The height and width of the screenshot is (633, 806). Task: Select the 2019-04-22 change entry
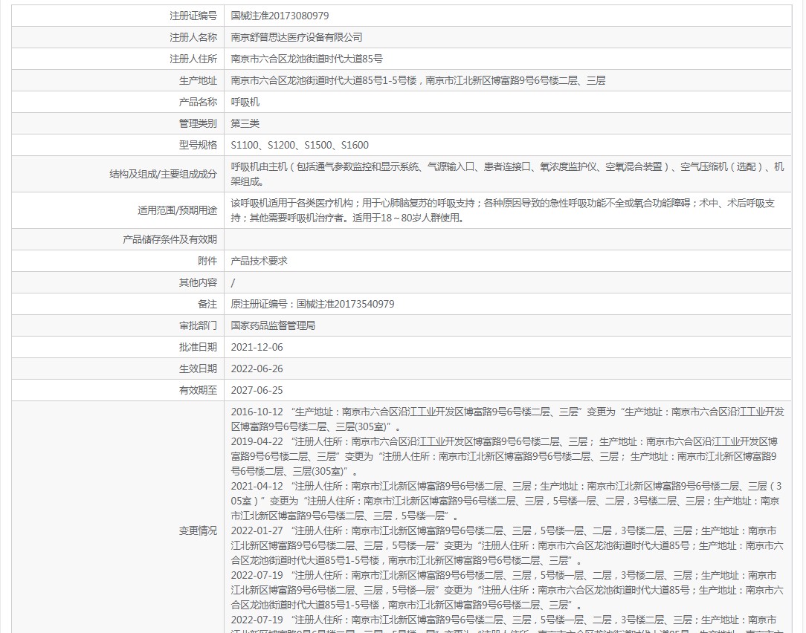[504, 456]
